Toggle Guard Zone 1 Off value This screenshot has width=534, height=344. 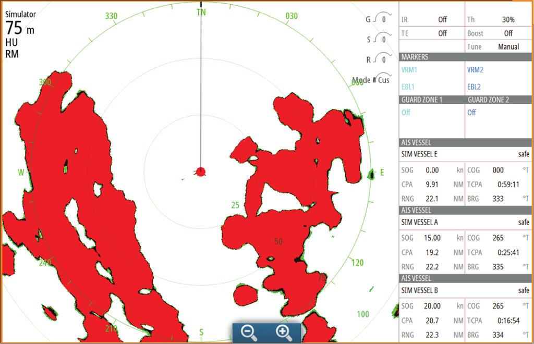tap(406, 112)
